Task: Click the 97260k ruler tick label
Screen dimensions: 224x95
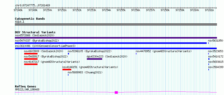Action: tap(195, 10)
